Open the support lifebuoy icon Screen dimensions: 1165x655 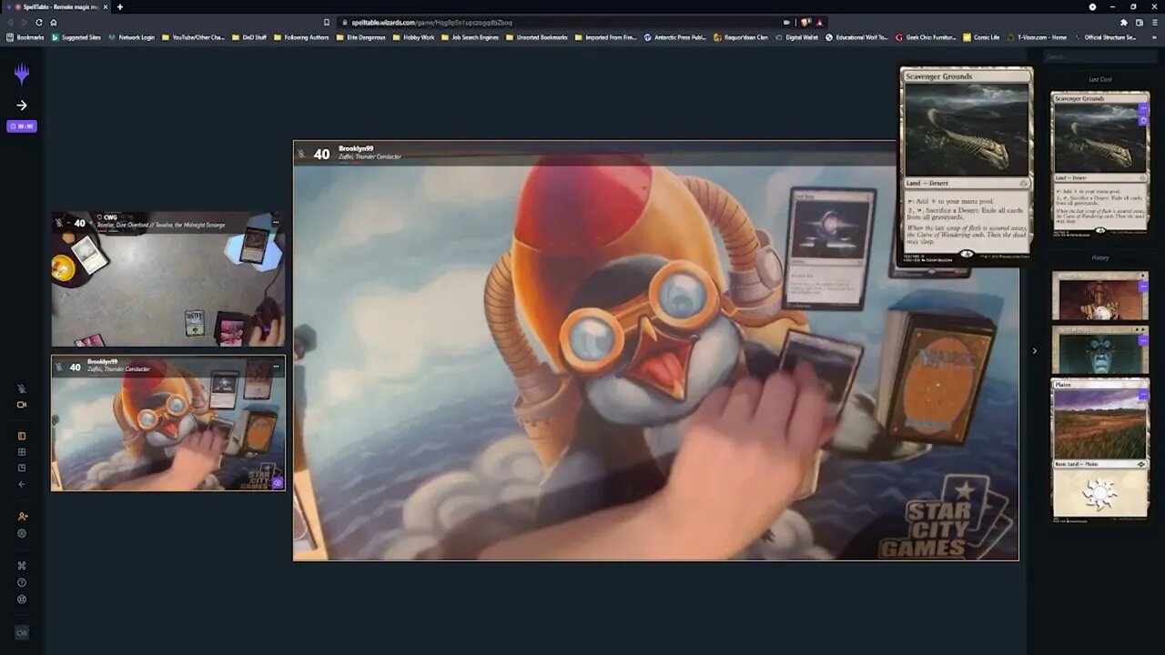pos(22,600)
